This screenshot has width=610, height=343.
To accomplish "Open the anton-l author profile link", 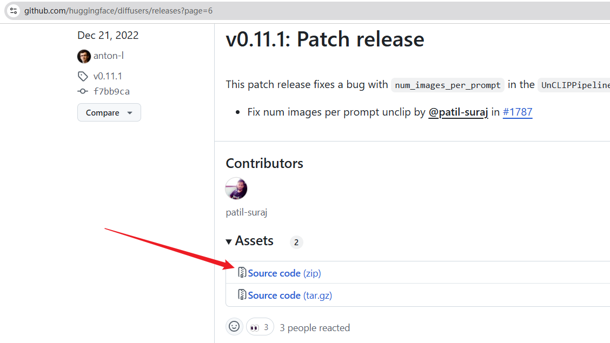I will coord(108,56).
